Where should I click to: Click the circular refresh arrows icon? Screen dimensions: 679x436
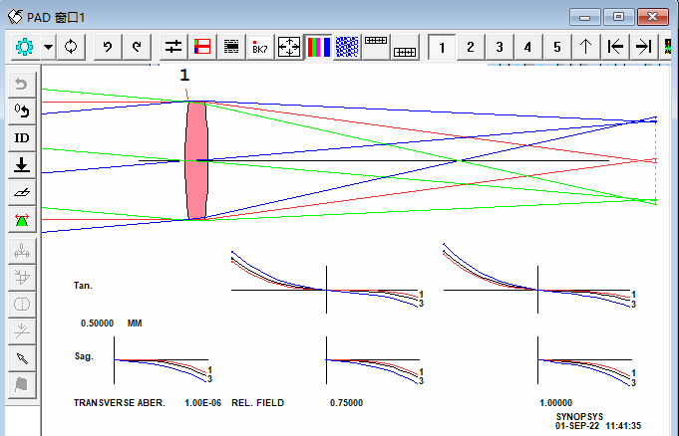point(71,47)
